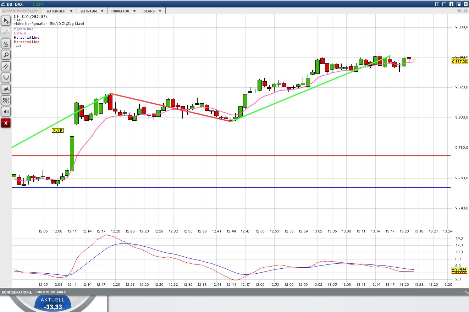Open the SCANS dropdown
Image resolution: width=469 pixels, height=312 pixels.
pyautogui.click(x=153, y=11)
